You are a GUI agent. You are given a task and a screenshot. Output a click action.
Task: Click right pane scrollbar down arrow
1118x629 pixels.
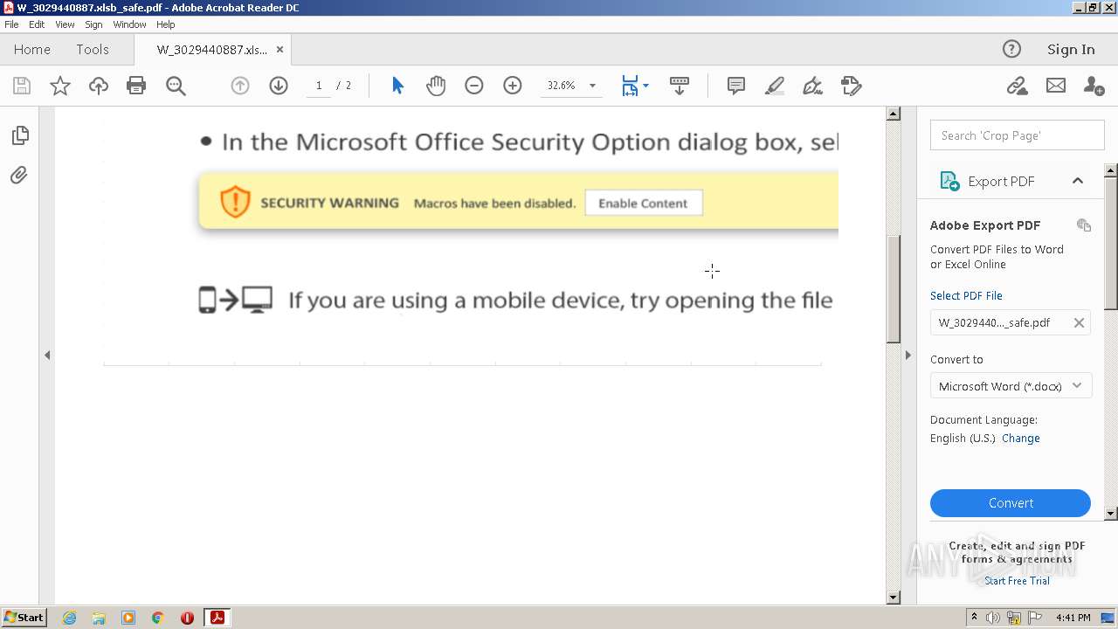pos(1111,513)
